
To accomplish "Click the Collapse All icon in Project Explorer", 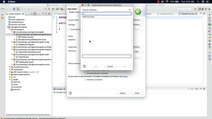I will (32, 14).
